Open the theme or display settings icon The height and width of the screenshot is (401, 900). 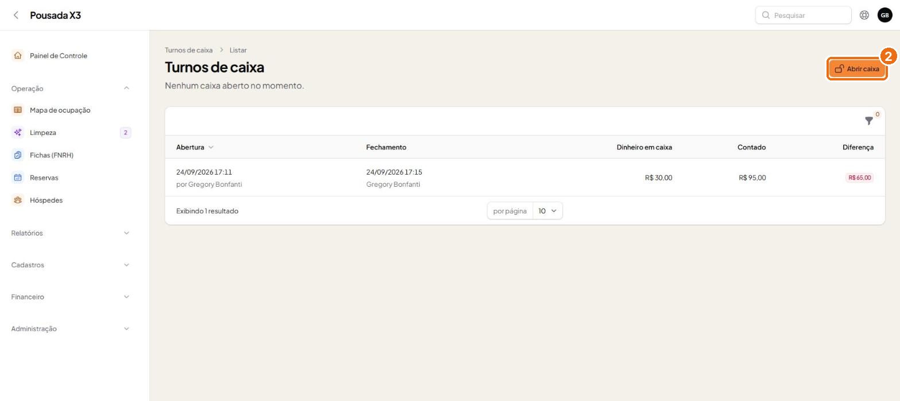[864, 15]
